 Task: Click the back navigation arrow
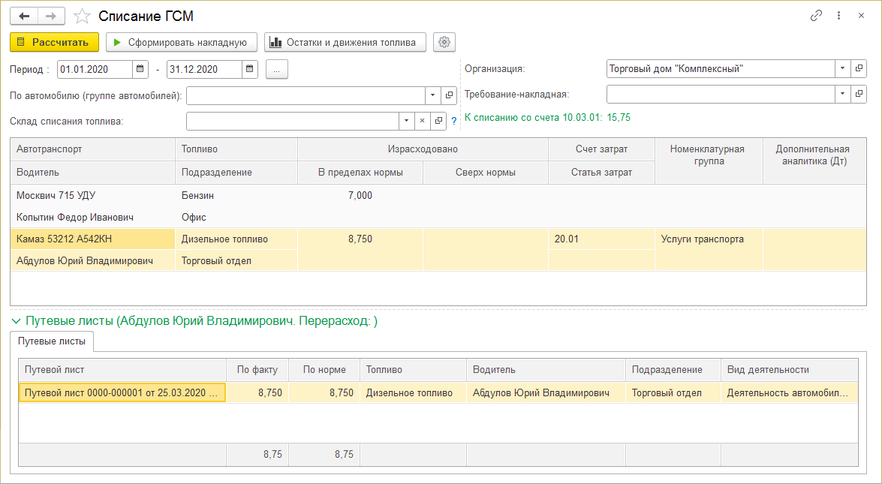pos(23,16)
